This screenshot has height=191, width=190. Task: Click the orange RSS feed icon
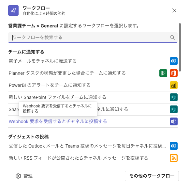click(x=174, y=158)
